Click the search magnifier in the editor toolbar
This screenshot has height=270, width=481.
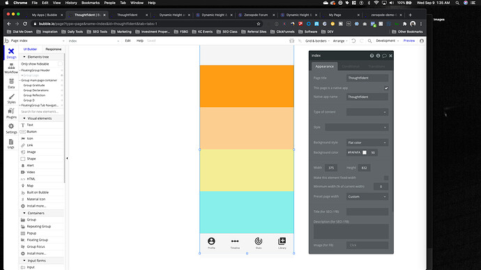click(x=370, y=41)
